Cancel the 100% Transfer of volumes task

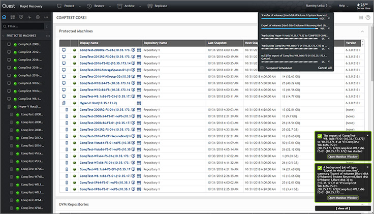(329, 18)
